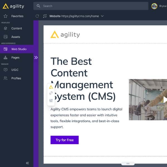
Task: Expand the purple panel with double chevron
Action: click(36, 58)
